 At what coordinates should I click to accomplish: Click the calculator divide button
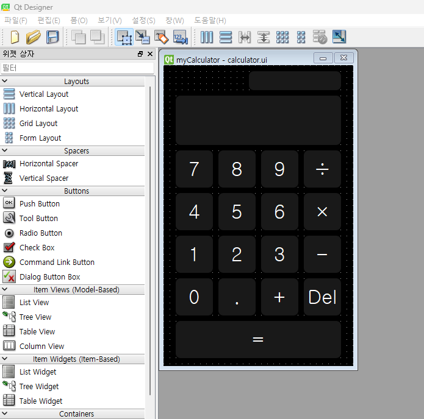322,169
